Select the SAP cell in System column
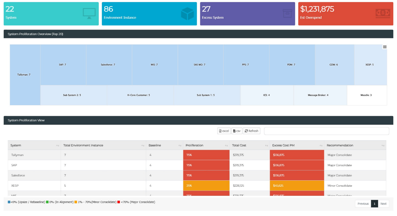Image resolution: width=397 pixels, height=216 pixels. [x=34, y=165]
